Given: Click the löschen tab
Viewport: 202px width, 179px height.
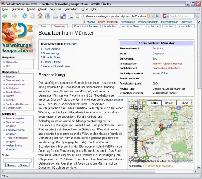Looking at the screenshot, I should (169, 26).
